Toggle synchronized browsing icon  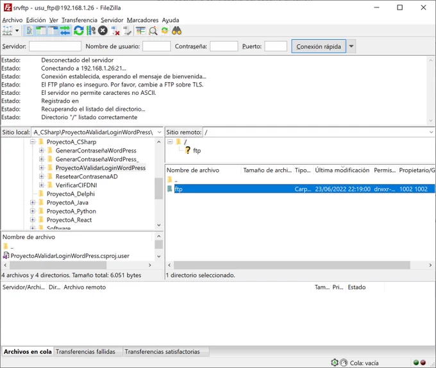tap(165, 31)
